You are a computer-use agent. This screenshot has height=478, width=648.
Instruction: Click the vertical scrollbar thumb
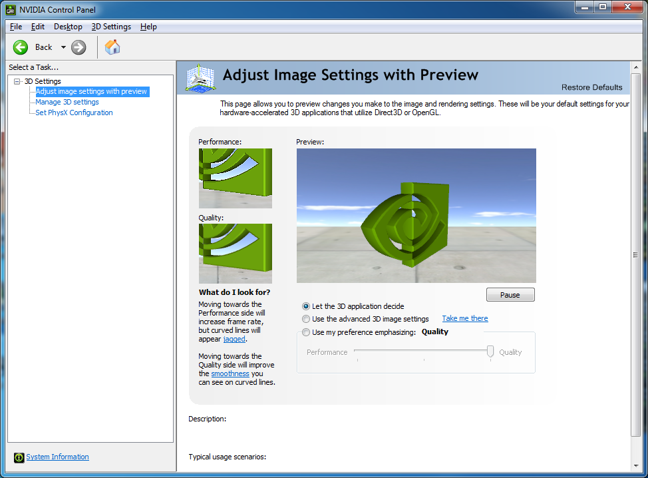point(635,255)
